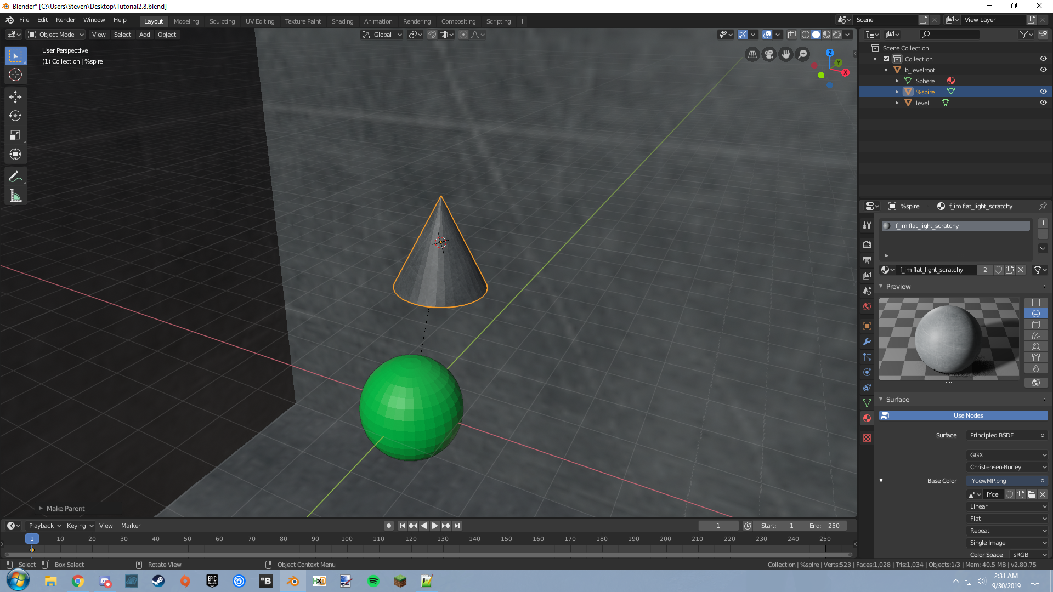Open the Transform Orientation dropdown showing Global
Screen dimensions: 1053x592
click(381, 34)
